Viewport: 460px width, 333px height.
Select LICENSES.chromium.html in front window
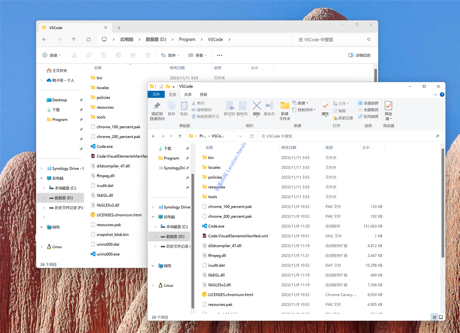pyautogui.click(x=230, y=295)
